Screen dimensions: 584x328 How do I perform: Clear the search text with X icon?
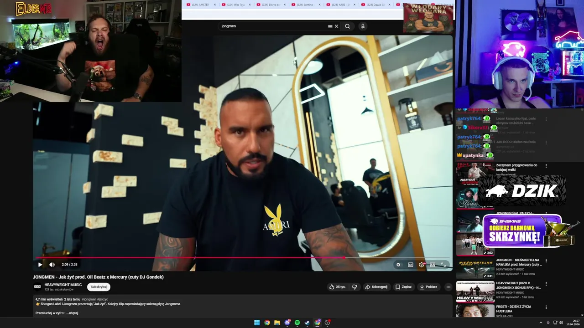(336, 26)
